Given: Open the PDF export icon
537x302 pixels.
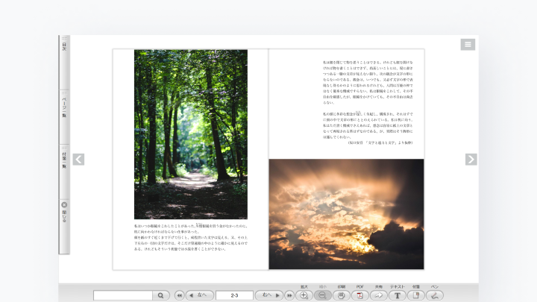Looking at the screenshot, I should [360, 295].
